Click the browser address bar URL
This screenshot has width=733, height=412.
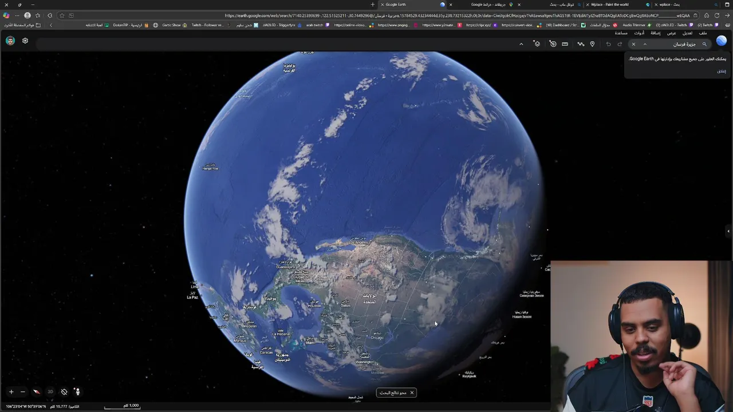[x=457, y=15]
